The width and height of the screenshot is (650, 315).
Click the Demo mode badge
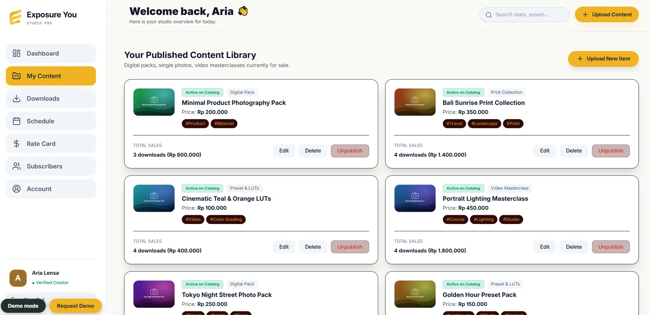pyautogui.click(x=23, y=306)
